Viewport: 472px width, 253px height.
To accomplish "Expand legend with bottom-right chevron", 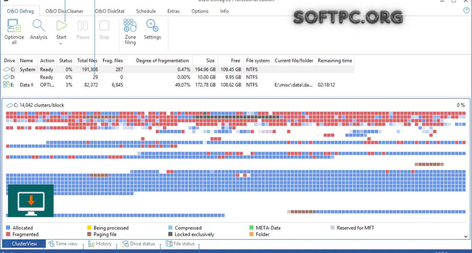I will (x=466, y=236).
